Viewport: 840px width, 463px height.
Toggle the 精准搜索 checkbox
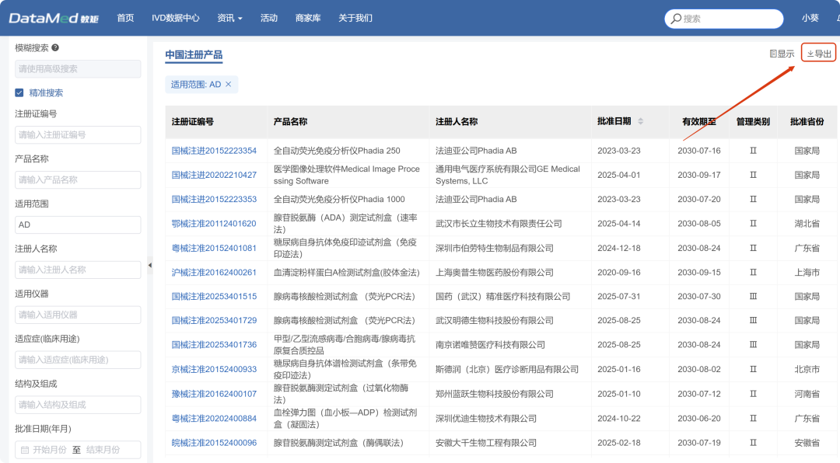pos(19,92)
